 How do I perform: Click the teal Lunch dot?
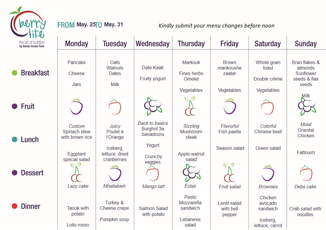pyautogui.click(x=15, y=139)
